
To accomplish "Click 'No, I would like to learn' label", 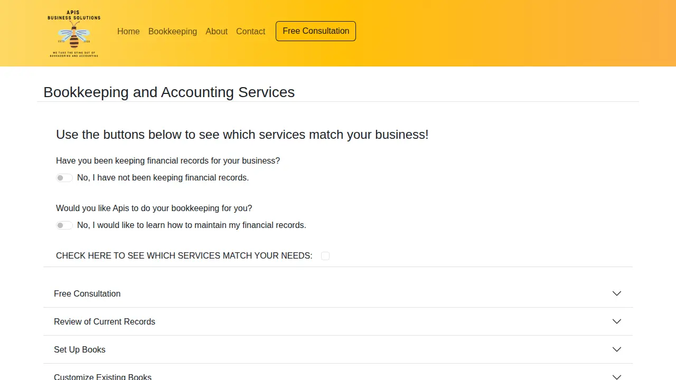I will pos(192,225).
